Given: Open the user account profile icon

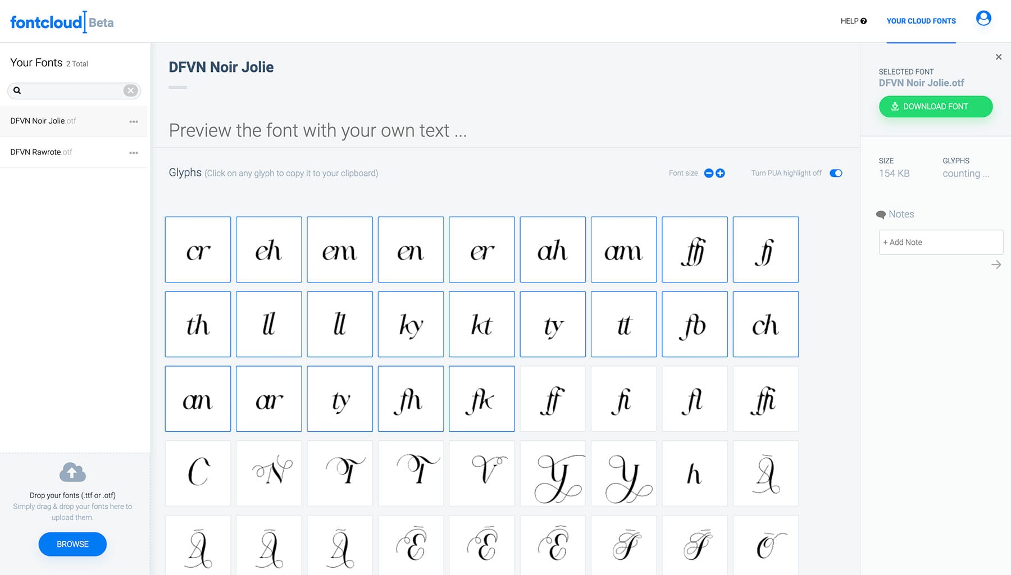Looking at the screenshot, I should pyautogui.click(x=983, y=19).
